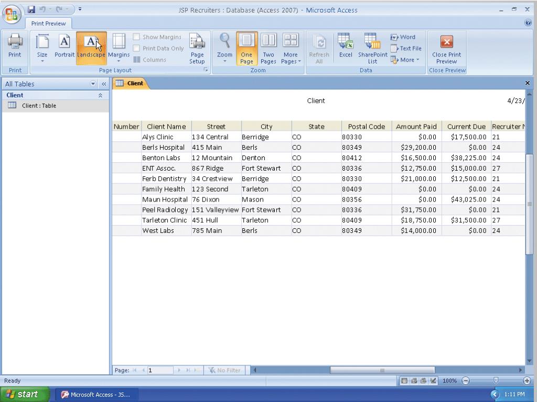The width and height of the screenshot is (537, 402).
Task: Save the database using the Quick Access icon
Action: coord(31,9)
